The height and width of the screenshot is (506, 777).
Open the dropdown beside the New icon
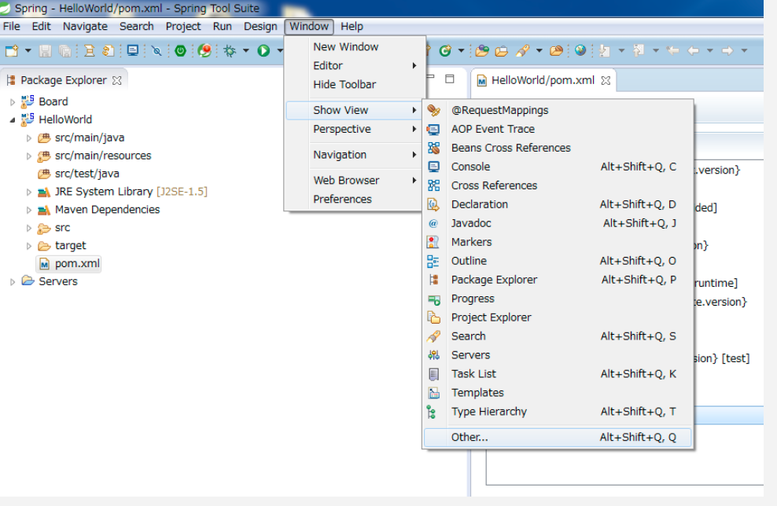[x=28, y=50]
